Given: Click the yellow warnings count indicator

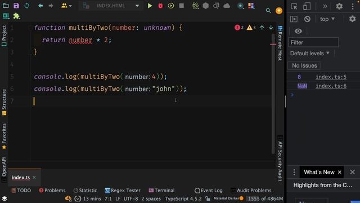Looking at the screenshot, I should 251,28.
